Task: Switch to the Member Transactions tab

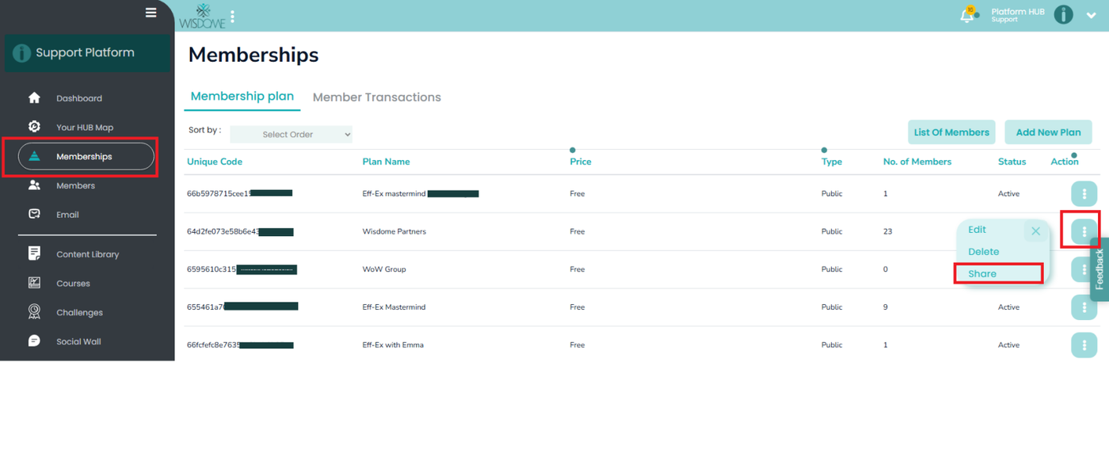Action: (x=377, y=97)
